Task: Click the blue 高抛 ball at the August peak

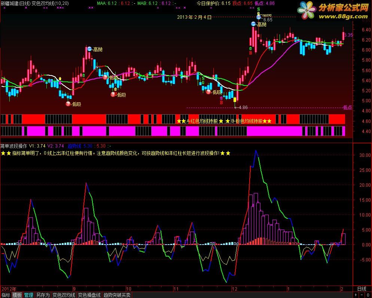Action: point(89,49)
